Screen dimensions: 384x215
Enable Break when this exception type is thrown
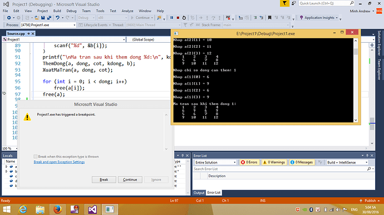tap(36, 157)
